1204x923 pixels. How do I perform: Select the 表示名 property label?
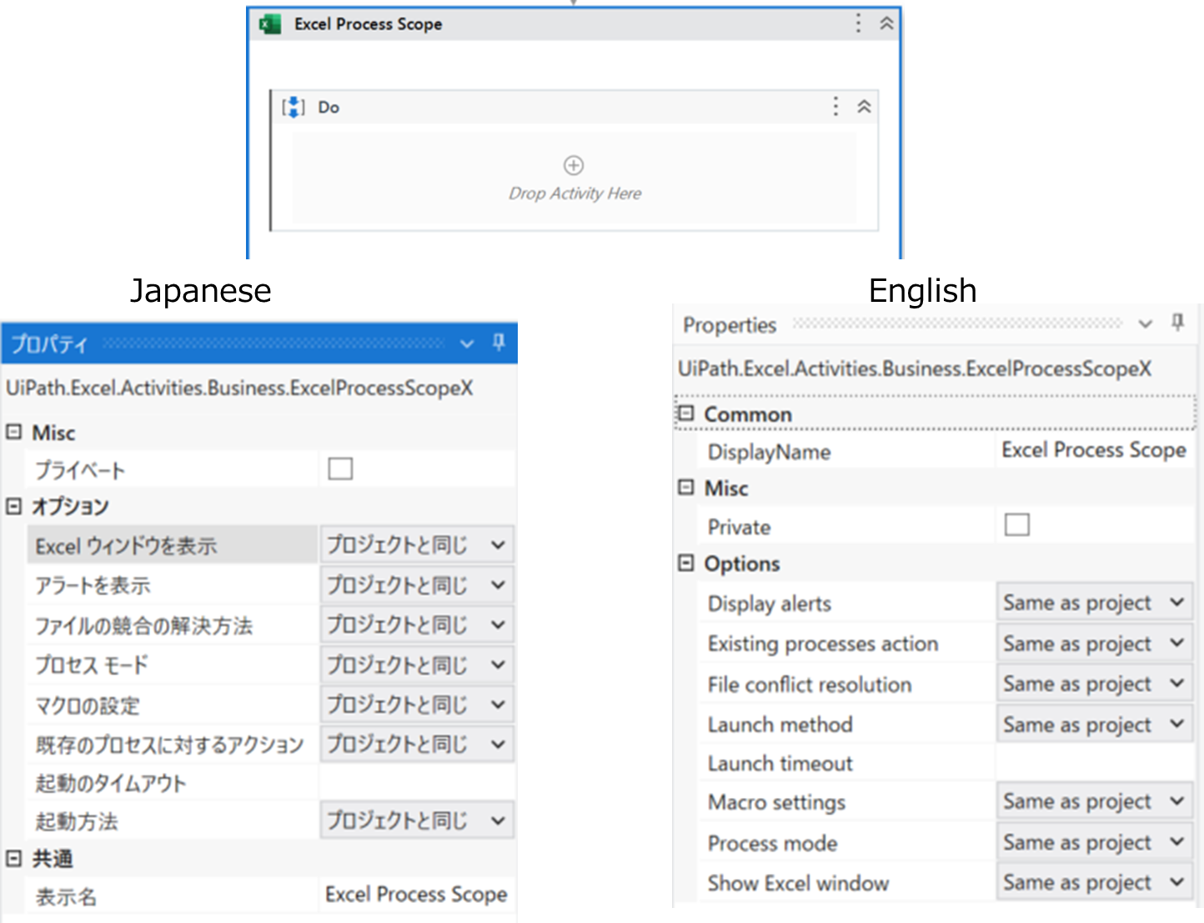66,897
